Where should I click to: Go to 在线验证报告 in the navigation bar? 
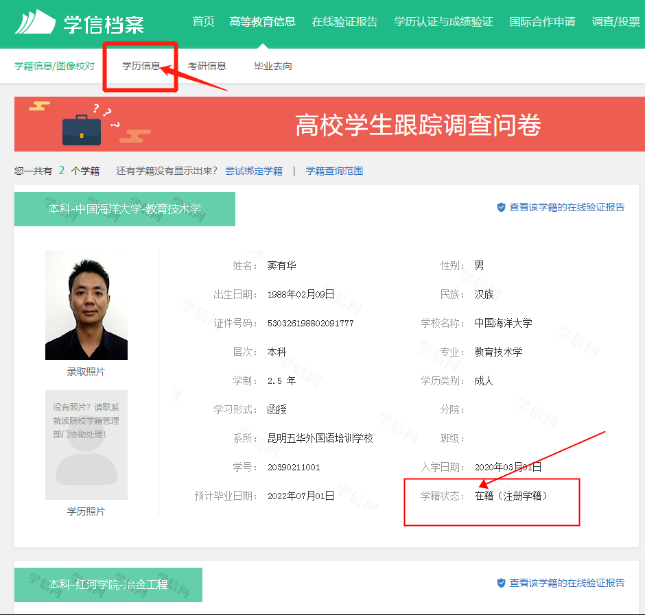click(344, 22)
